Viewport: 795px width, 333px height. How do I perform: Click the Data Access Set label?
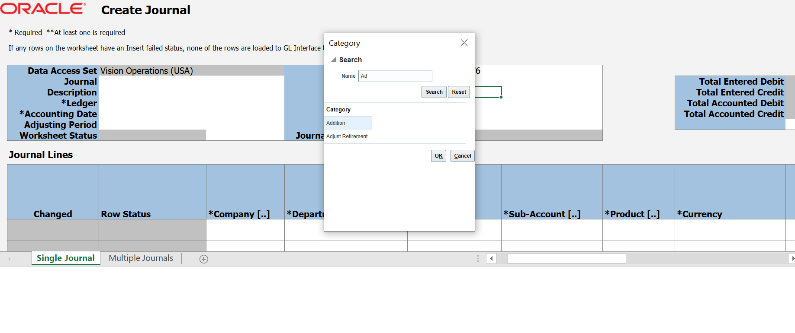tap(62, 71)
